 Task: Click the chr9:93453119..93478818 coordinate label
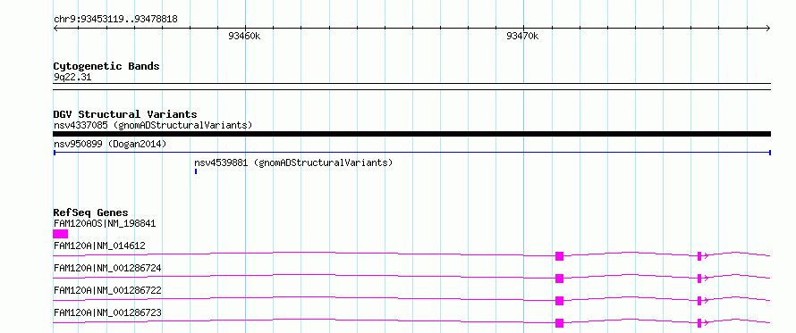pos(115,20)
